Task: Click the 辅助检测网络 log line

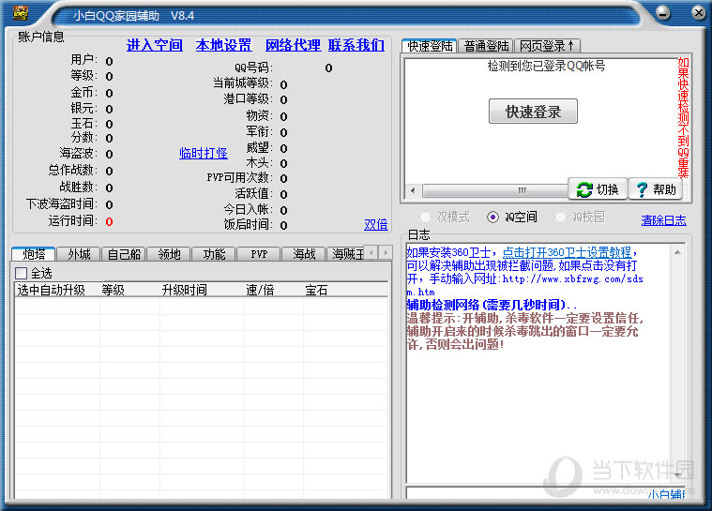Action: 492,305
